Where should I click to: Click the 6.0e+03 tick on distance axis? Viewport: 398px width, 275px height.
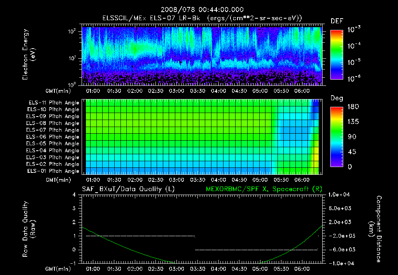(340, 208)
